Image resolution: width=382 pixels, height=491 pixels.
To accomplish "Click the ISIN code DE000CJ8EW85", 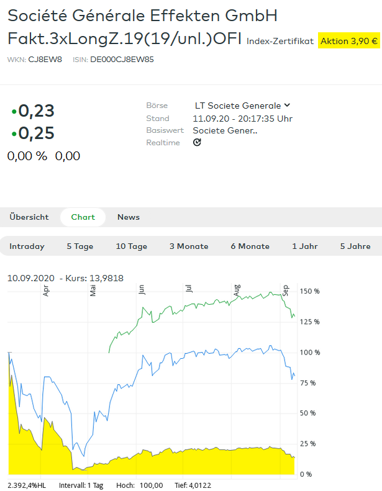I will click(x=122, y=60).
